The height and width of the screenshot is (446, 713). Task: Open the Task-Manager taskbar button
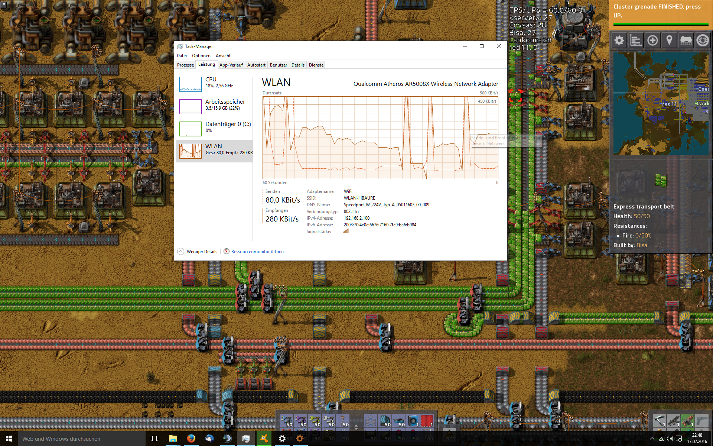click(x=245, y=439)
